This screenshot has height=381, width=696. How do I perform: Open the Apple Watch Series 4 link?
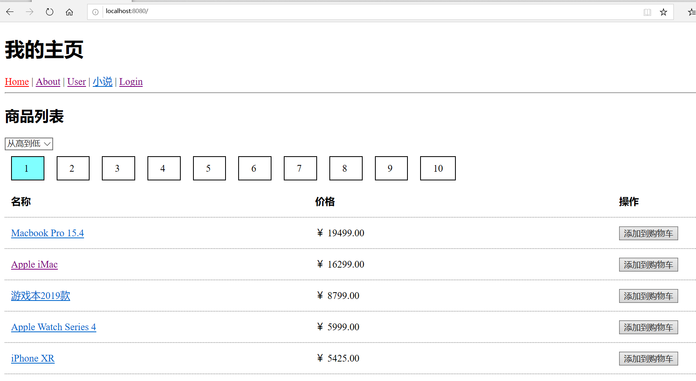(54, 327)
